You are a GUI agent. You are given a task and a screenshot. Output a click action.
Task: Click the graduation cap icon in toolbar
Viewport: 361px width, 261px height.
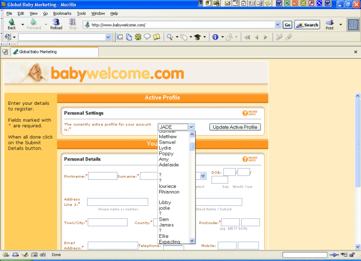197,37
